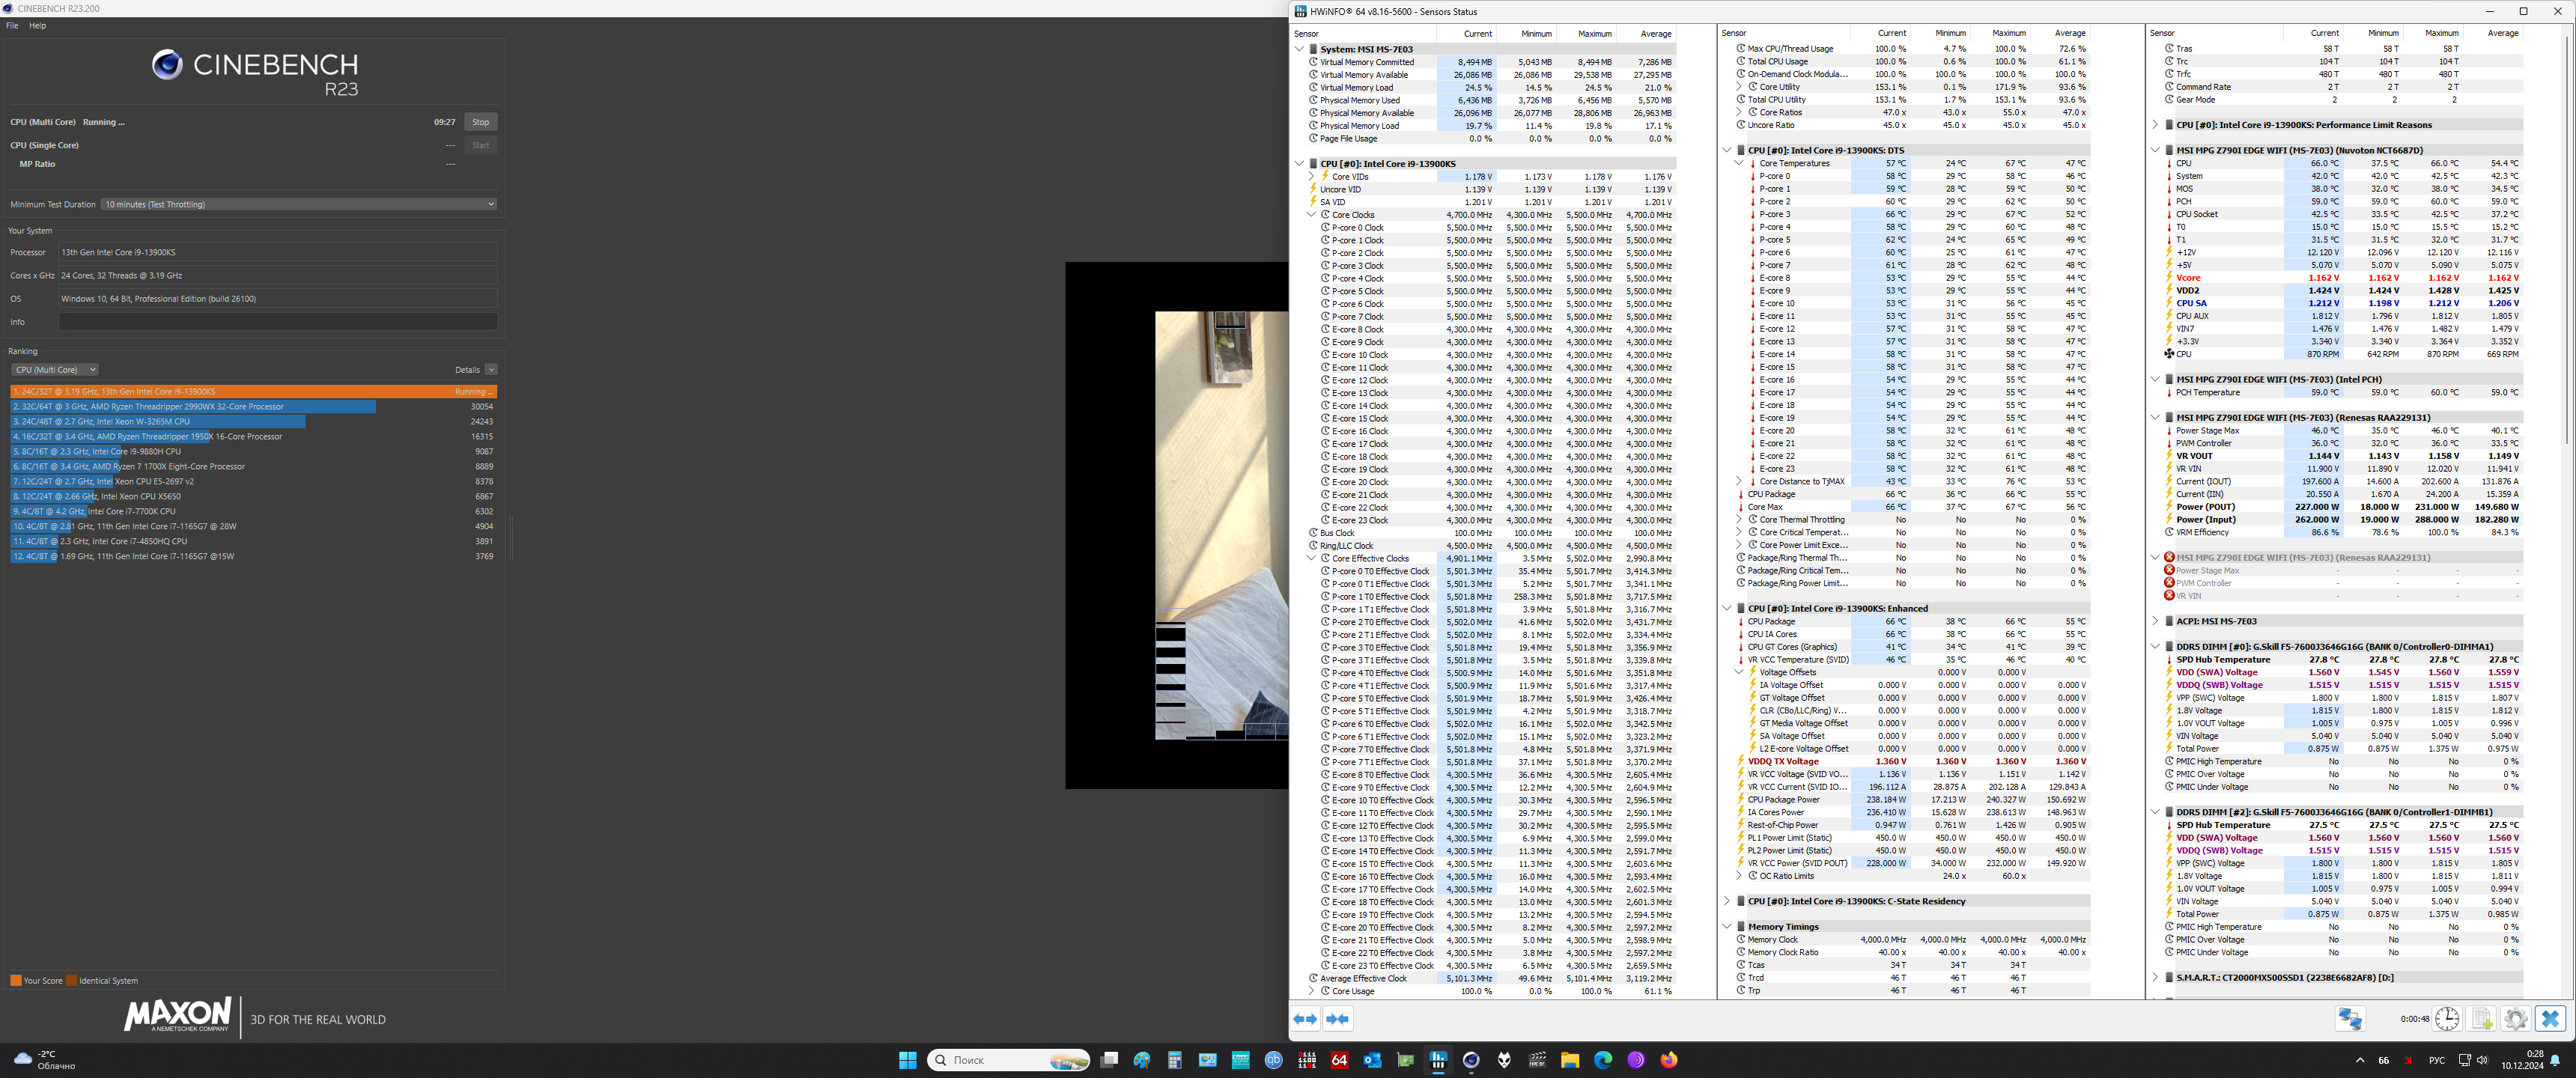Click the blue X close sensors icon
The width and height of the screenshot is (2576, 1078).
coord(2550,1019)
